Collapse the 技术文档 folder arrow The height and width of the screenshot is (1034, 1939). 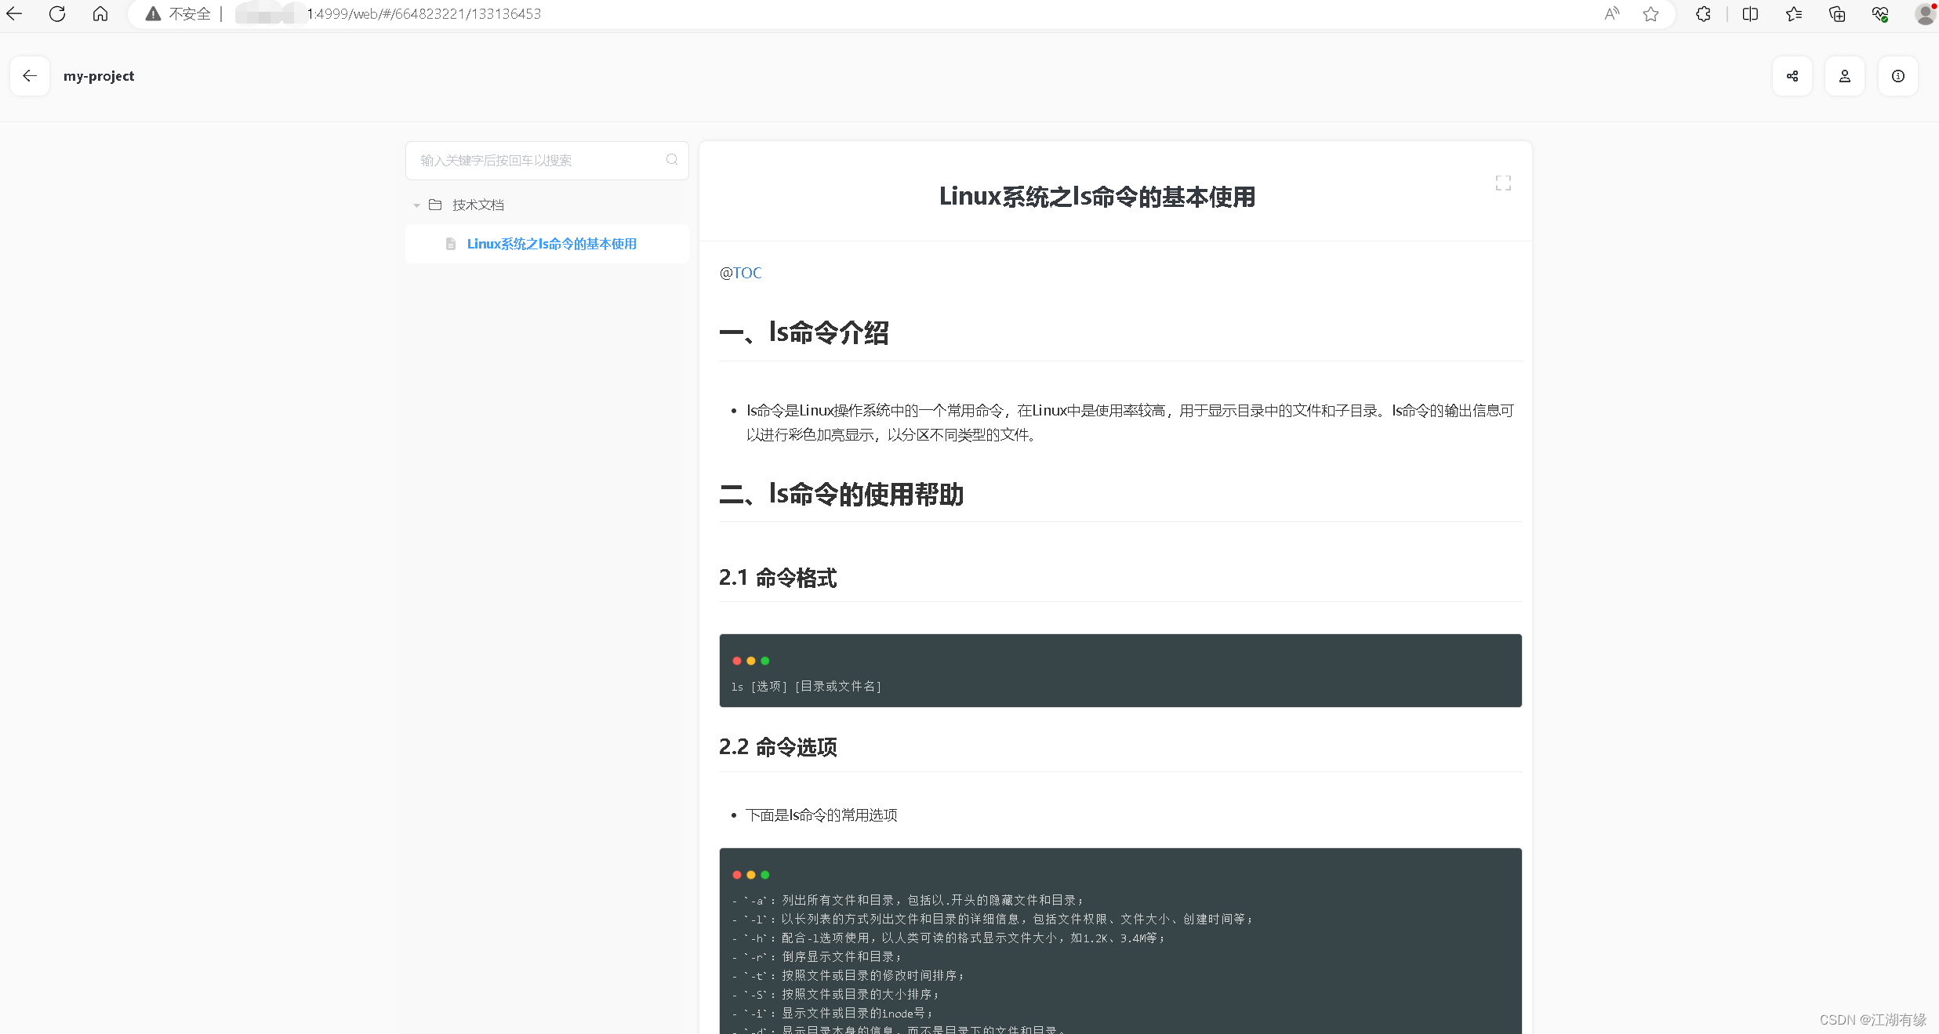[x=416, y=205]
